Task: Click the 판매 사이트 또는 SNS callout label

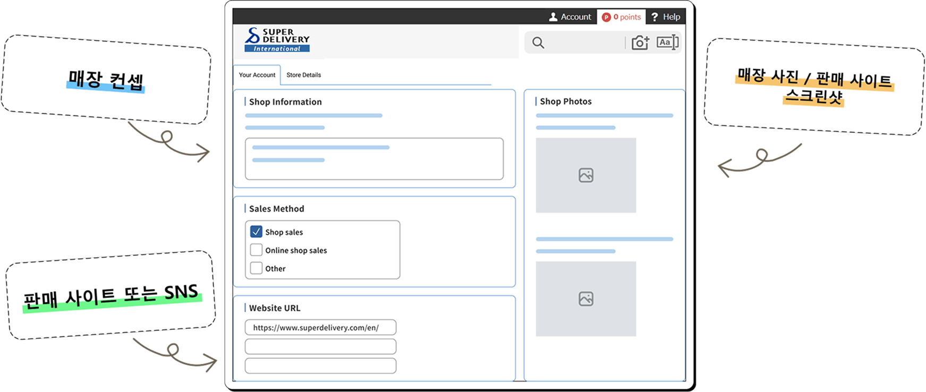Action: (112, 296)
